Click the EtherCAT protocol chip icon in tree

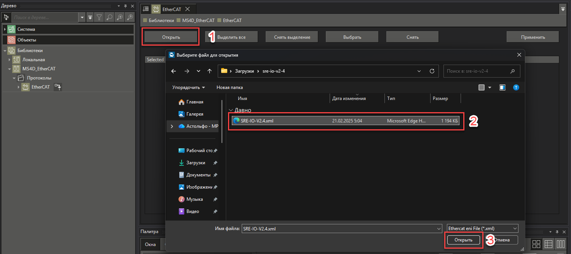[26, 87]
